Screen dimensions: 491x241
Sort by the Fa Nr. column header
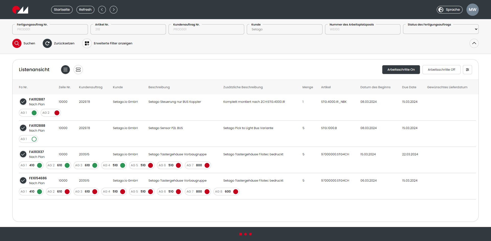pos(23,87)
